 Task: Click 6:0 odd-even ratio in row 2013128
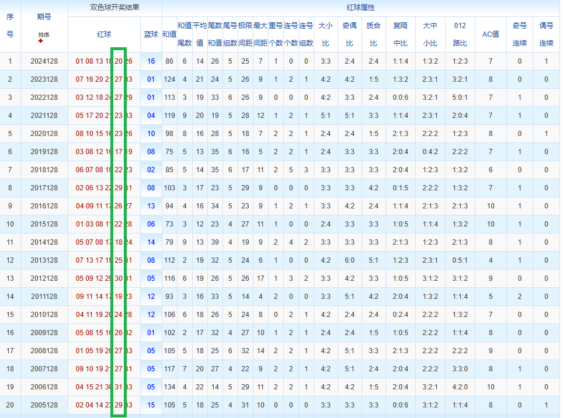pos(350,260)
